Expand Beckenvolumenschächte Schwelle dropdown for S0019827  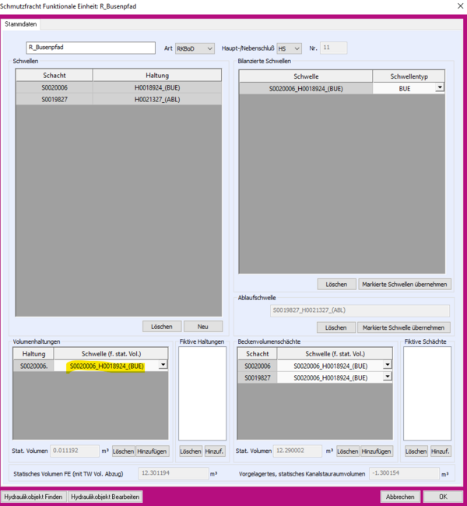[x=387, y=377]
